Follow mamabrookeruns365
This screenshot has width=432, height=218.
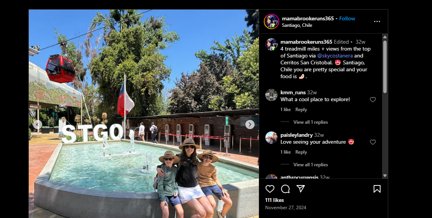click(x=347, y=18)
